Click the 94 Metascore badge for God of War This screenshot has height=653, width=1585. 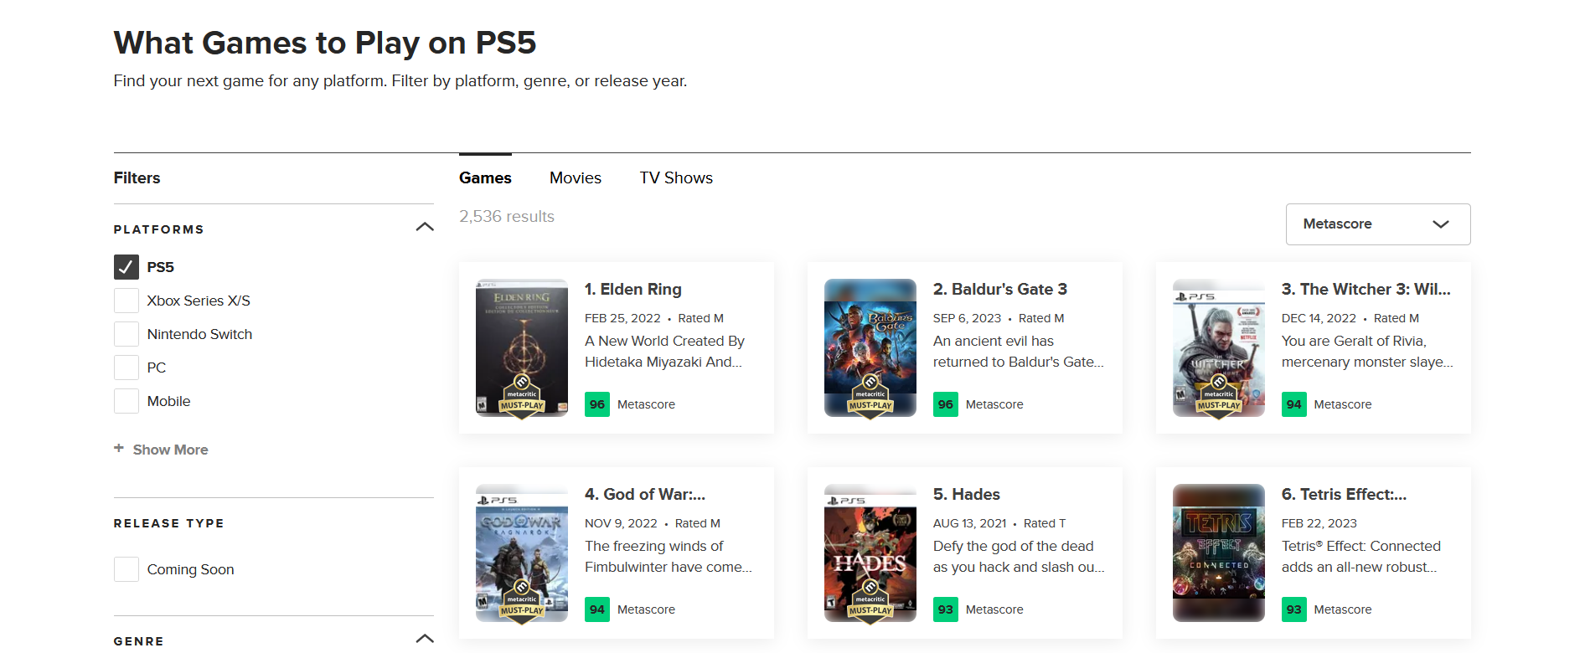pos(597,609)
